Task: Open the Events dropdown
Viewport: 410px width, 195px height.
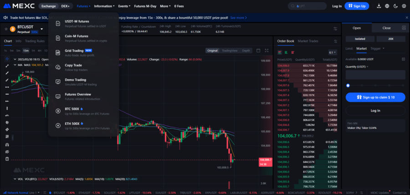Action: 124,6
